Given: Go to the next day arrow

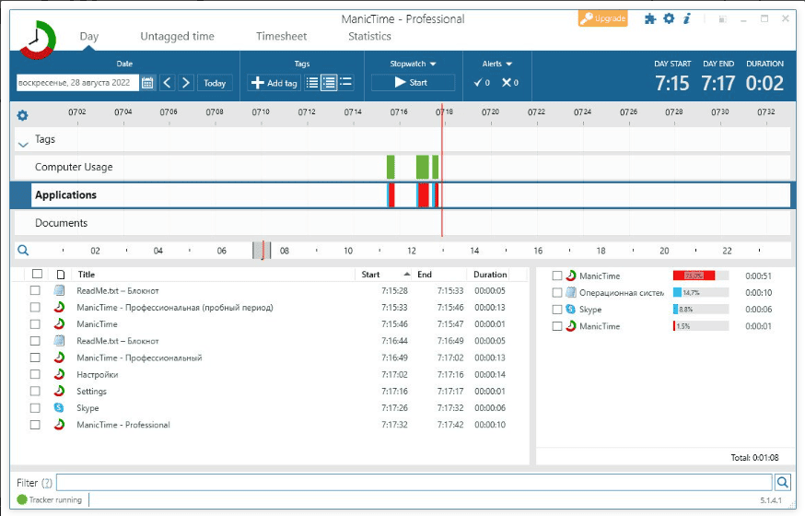Looking at the screenshot, I should pos(186,83).
